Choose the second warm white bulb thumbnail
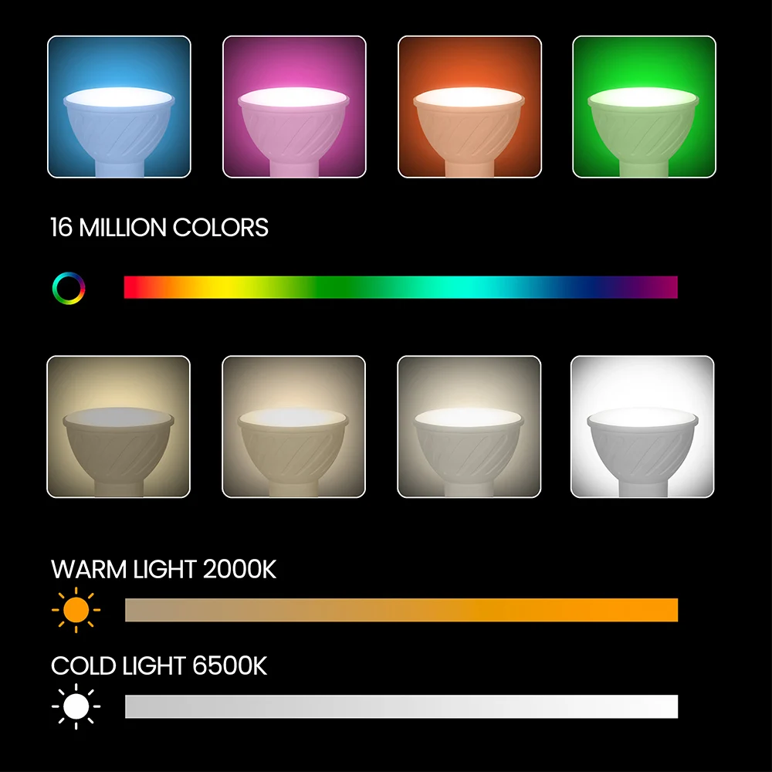772x772 pixels. pos(294,427)
